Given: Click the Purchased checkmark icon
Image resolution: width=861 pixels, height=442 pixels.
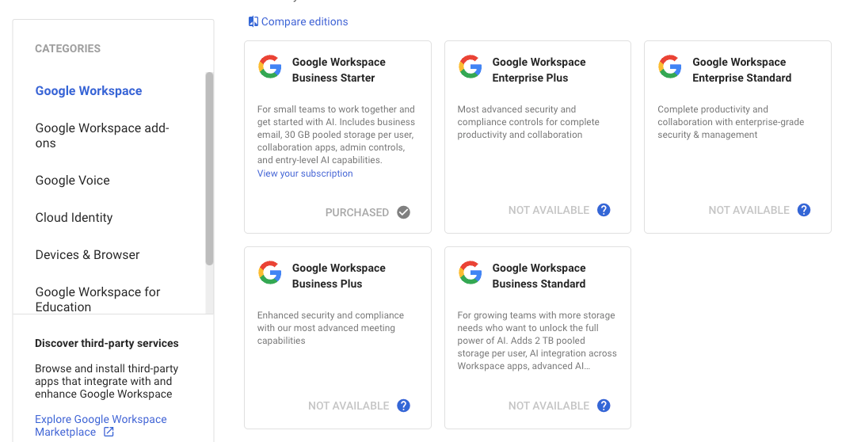Looking at the screenshot, I should tap(404, 212).
